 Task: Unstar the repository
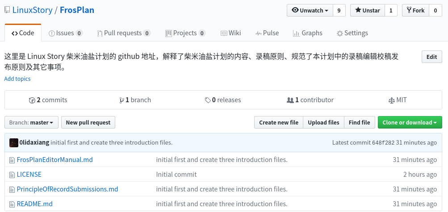[x=368, y=11]
